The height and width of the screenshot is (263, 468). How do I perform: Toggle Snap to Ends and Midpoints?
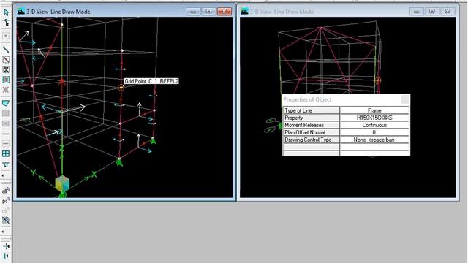pos(6,256)
